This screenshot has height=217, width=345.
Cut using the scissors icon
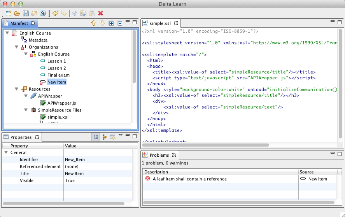pos(75,14)
